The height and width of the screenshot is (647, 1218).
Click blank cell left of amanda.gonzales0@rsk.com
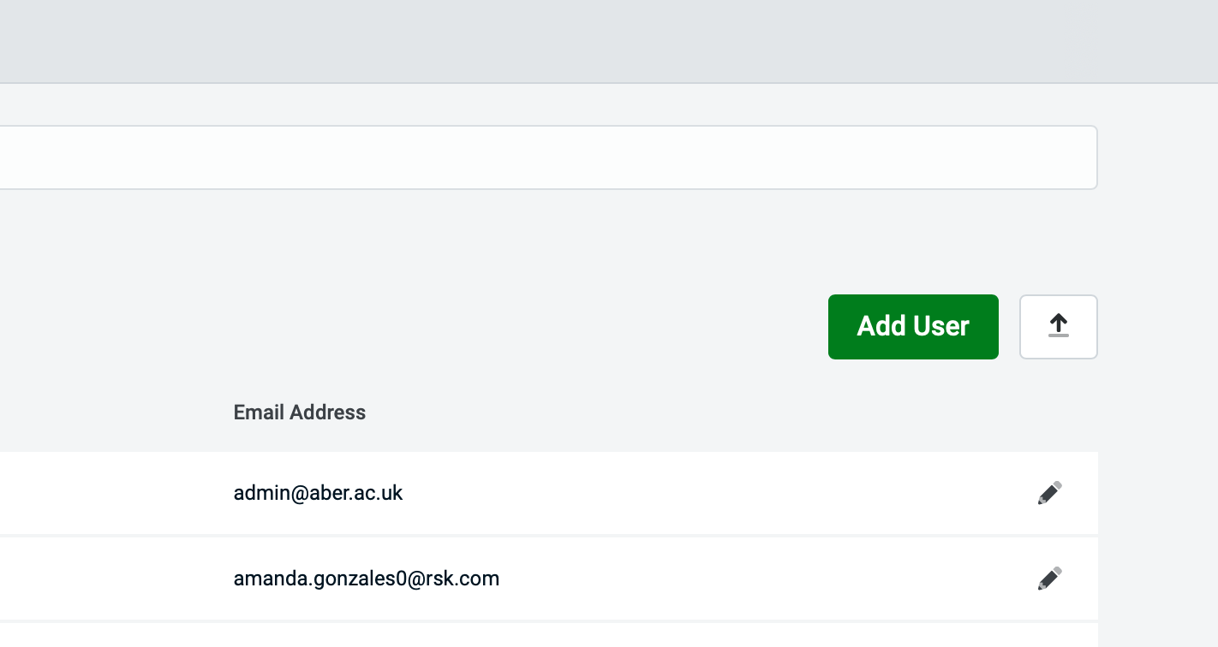point(111,579)
